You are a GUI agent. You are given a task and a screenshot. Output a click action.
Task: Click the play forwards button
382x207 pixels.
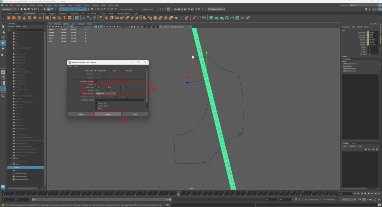(369, 194)
